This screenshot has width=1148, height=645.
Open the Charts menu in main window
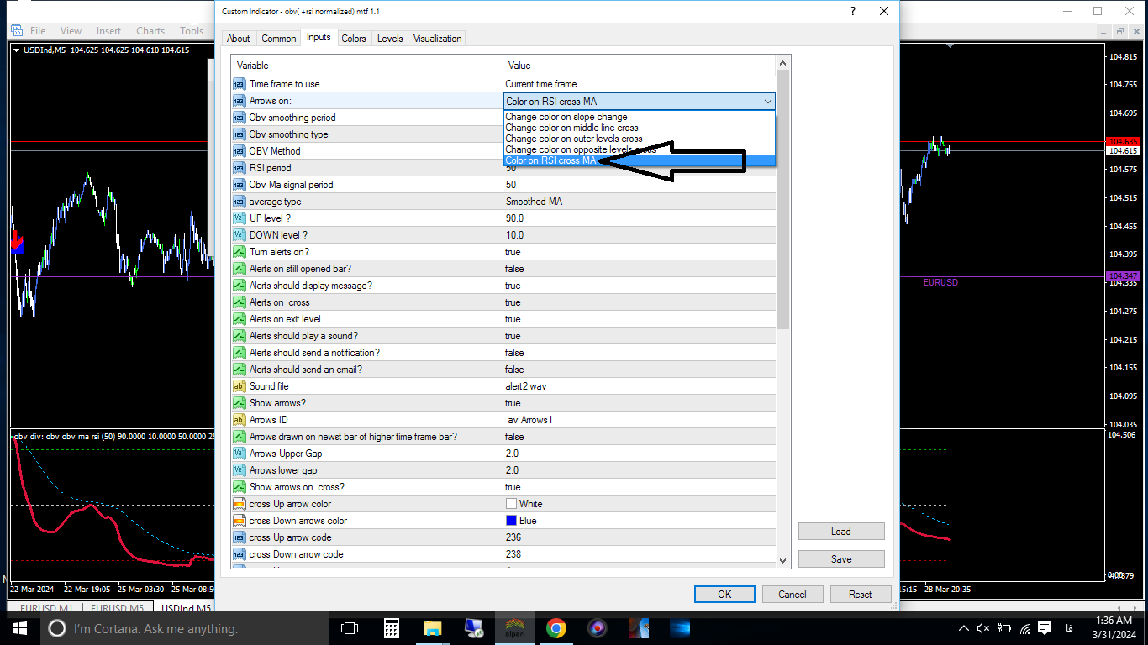150,31
